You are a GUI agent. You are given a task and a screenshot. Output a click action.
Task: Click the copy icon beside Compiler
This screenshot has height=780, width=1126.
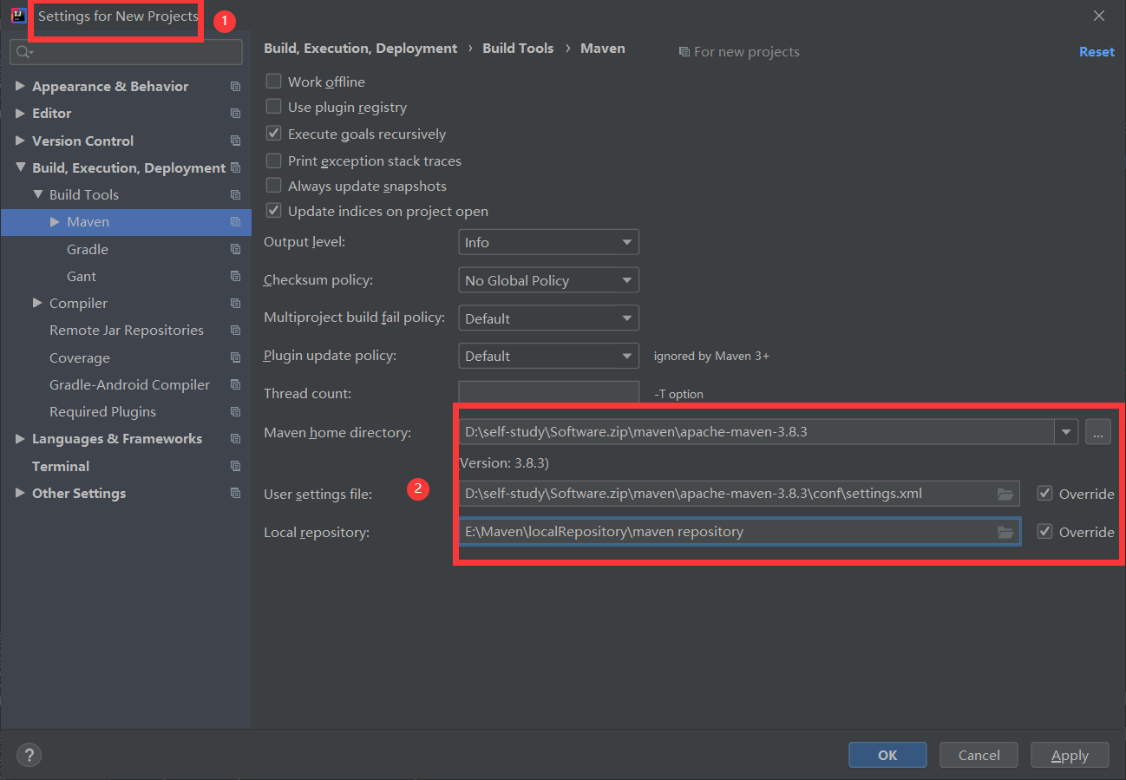click(x=235, y=304)
